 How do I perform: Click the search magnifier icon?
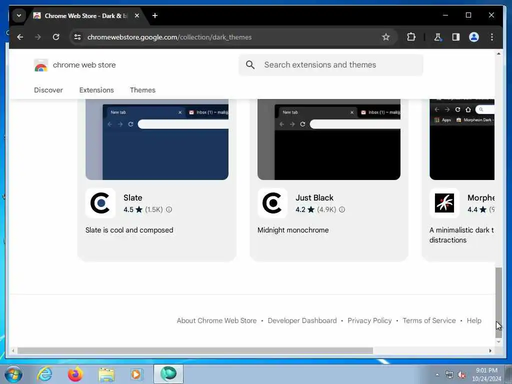tap(250, 65)
